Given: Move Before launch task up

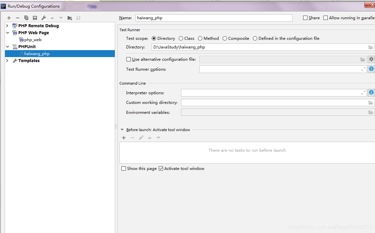Looking at the screenshot, I should [150, 138].
